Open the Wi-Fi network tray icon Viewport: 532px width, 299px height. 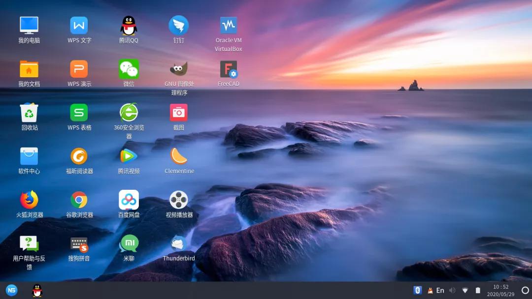coord(465,291)
